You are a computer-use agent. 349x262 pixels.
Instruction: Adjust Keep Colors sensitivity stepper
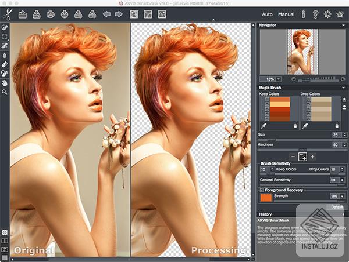tap(272, 169)
